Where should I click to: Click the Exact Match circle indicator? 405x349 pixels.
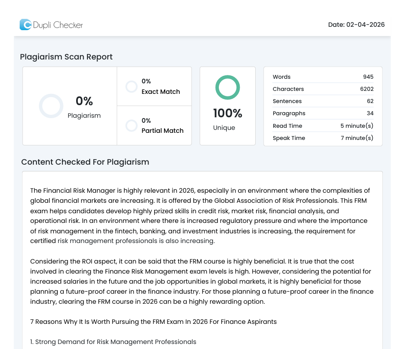pyautogui.click(x=131, y=87)
